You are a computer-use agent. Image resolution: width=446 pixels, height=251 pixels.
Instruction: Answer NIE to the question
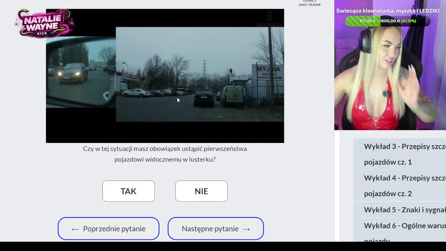click(x=201, y=191)
